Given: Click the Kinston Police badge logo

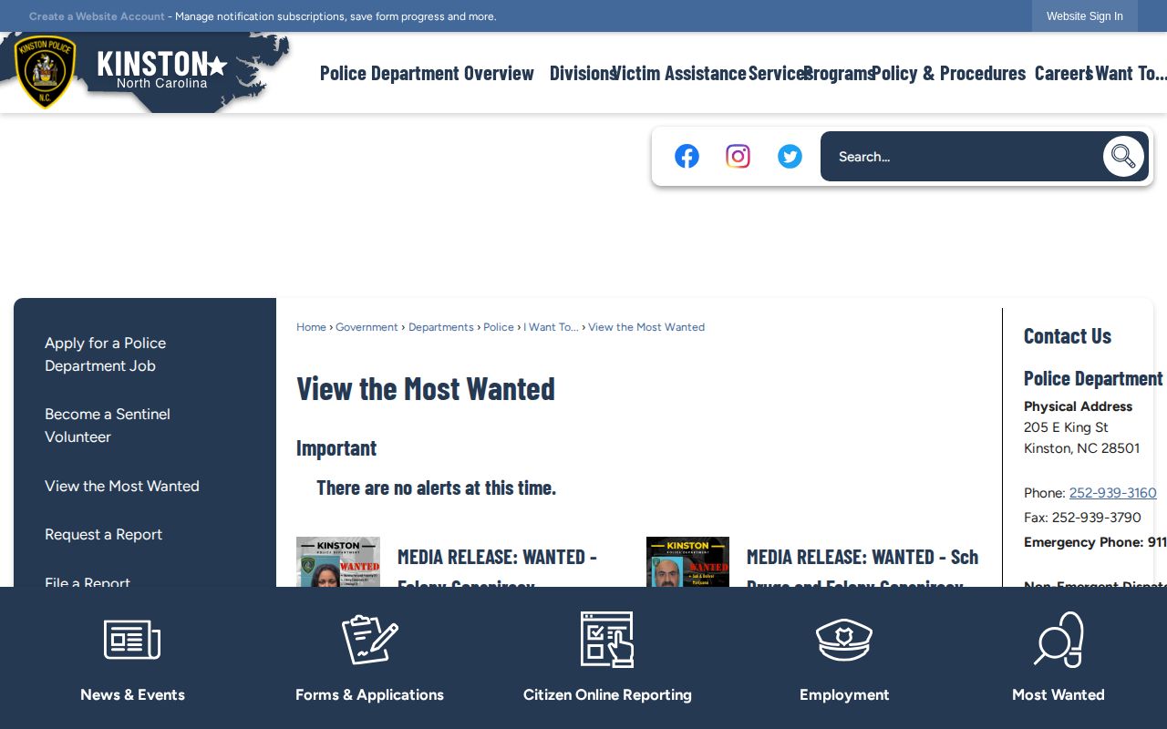Looking at the screenshot, I should click(x=45, y=72).
